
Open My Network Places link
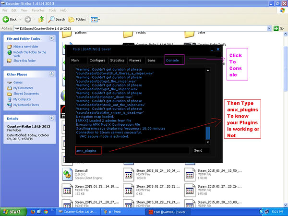(x=26, y=105)
